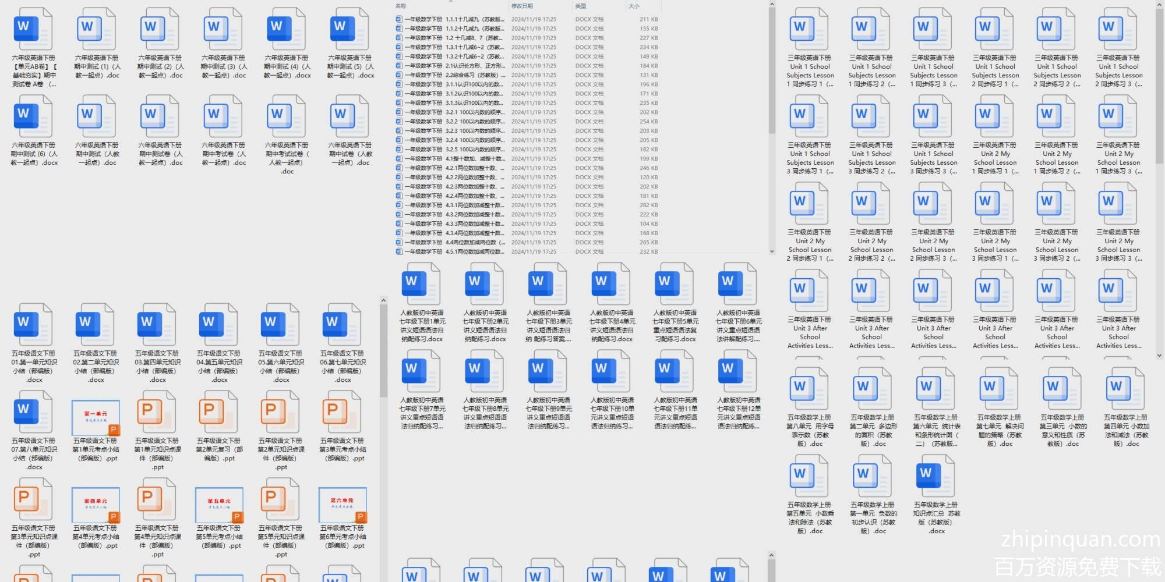Image resolution: width=1165 pixels, height=582 pixels.
Task: Sort file list by 名称 column
Action: click(401, 6)
